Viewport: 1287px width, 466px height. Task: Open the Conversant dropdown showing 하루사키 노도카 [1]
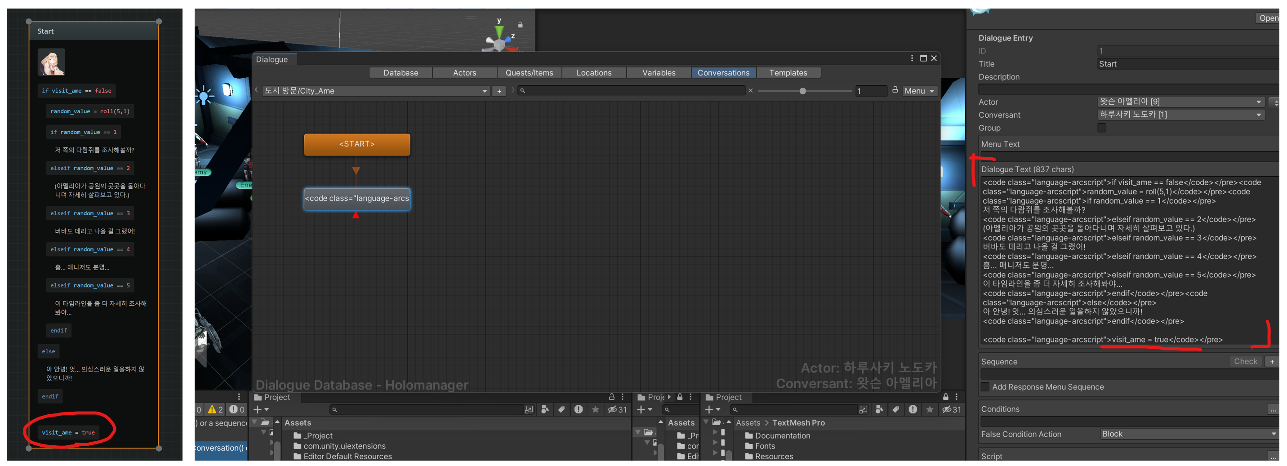coord(1180,115)
